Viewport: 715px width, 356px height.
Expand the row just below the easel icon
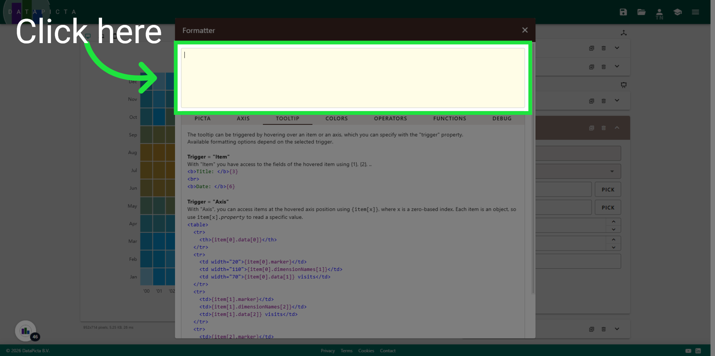[x=617, y=100]
